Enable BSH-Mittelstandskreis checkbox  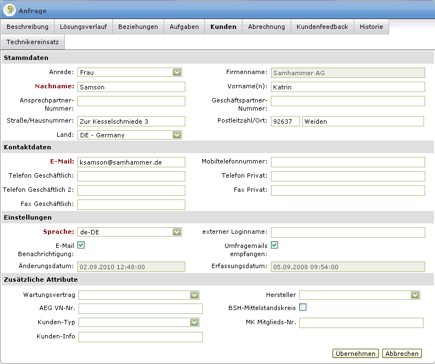303,307
